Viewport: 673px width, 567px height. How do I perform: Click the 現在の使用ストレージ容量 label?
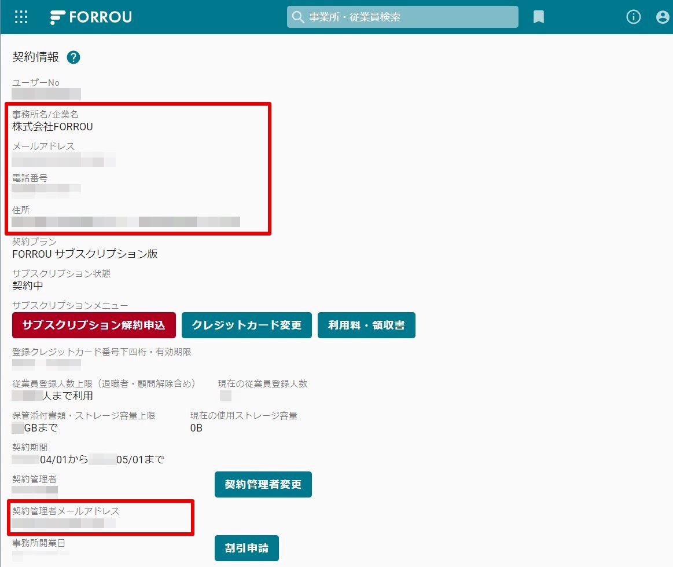coord(244,415)
